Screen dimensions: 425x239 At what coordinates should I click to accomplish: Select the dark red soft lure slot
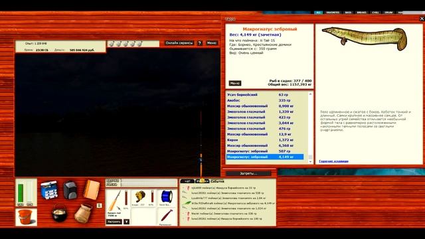167,216
